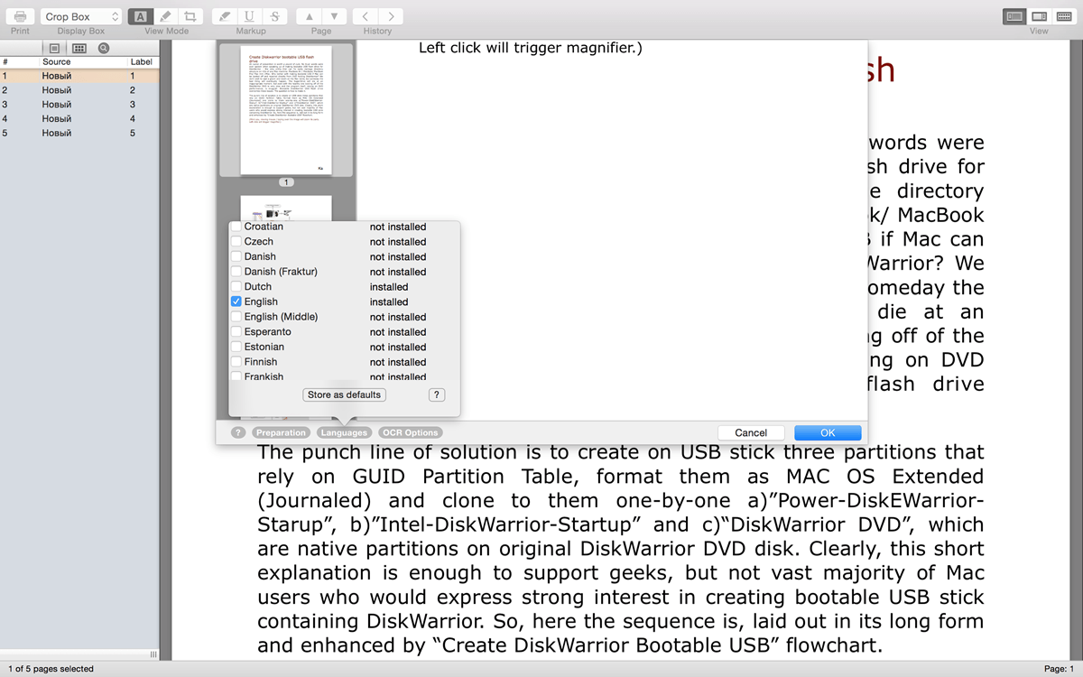
Task: Switch to the grid view layout
Action: [x=1064, y=16]
